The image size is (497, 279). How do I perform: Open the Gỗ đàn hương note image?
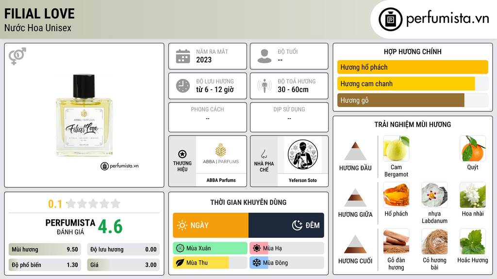tap(396, 241)
